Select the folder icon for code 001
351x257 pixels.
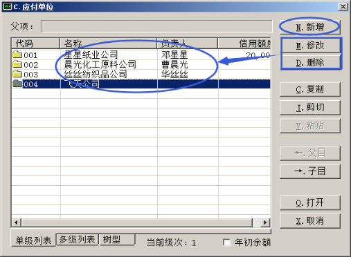[17, 55]
